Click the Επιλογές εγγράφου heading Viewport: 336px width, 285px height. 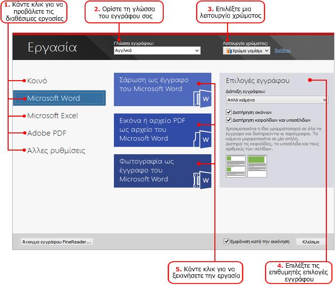point(257,81)
